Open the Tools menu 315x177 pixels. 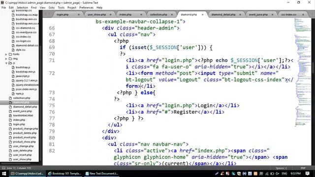click(x=61, y=7)
